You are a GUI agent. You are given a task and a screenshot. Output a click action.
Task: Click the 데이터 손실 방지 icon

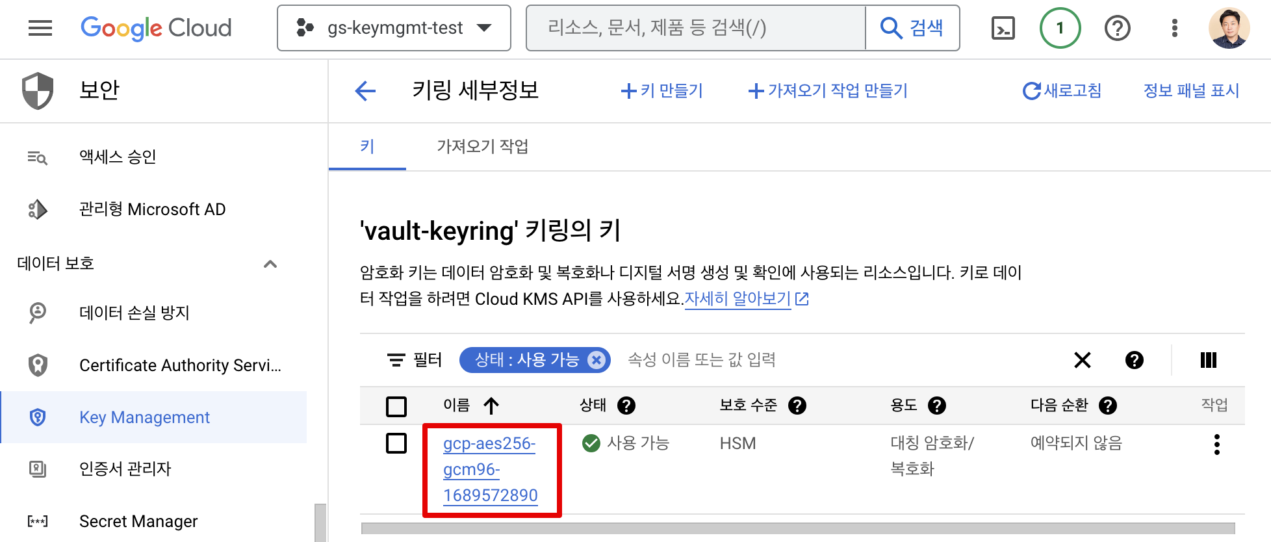point(38,313)
